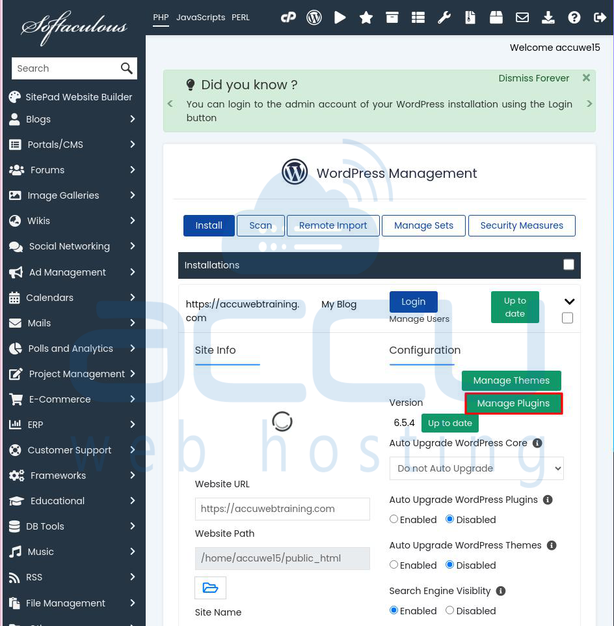Select Disabled for Search Engine Visiblity
The image size is (614, 626).
449,610
